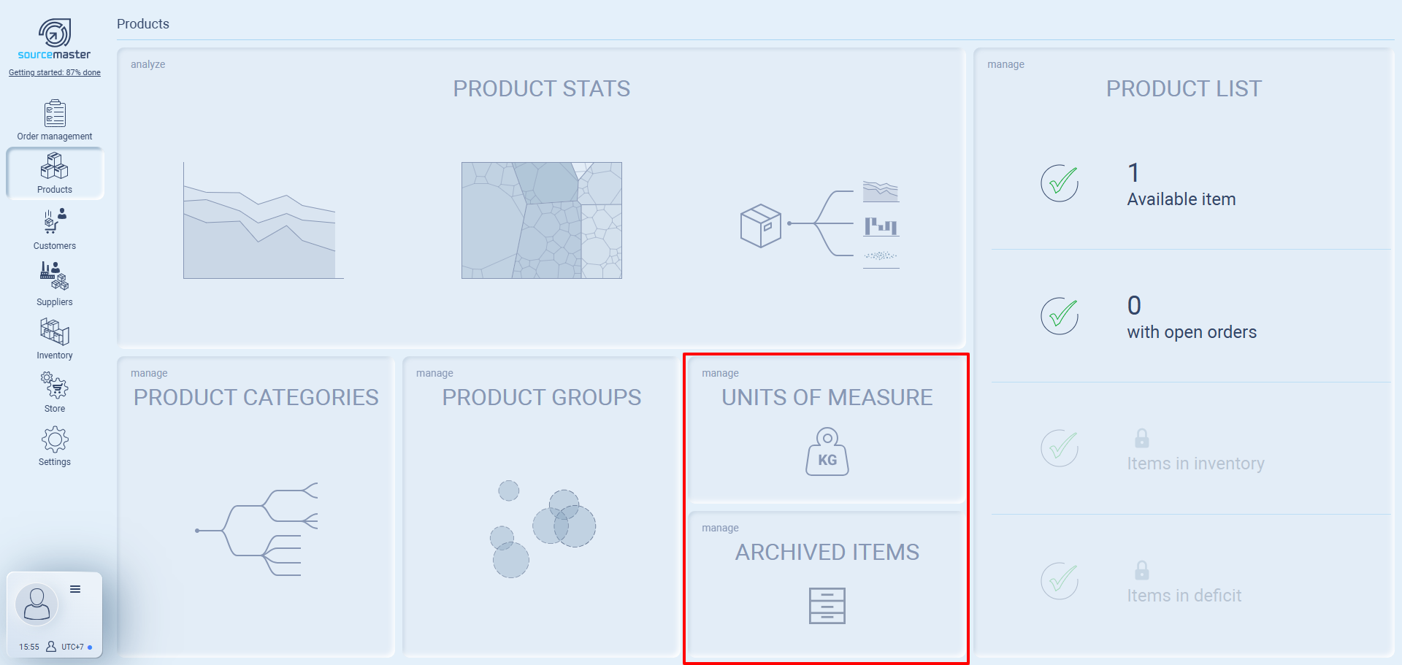The image size is (1402, 665).
Task: Open the Inventory section
Action: (55, 339)
